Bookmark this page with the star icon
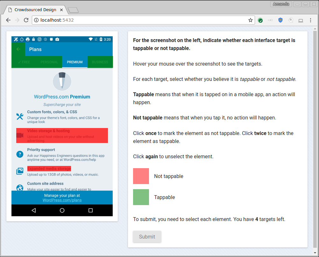The height and width of the screenshot is (257, 319). click(x=251, y=20)
